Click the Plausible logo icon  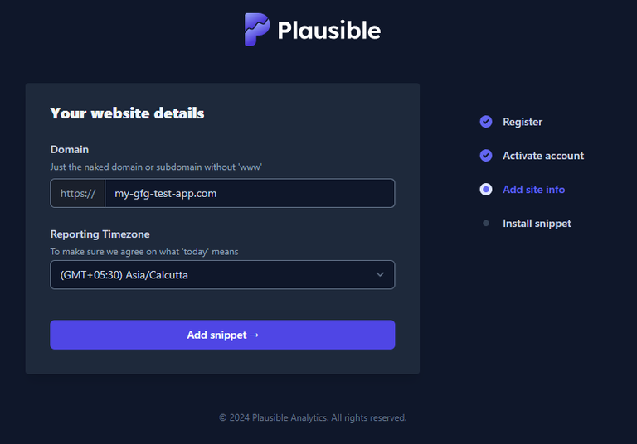[x=257, y=30]
